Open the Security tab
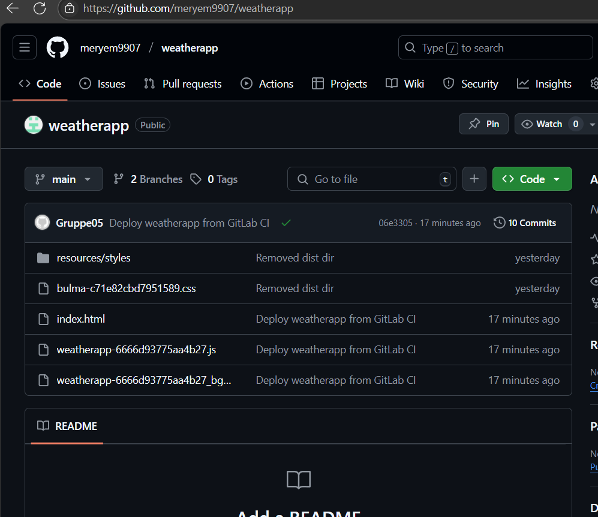 pos(471,84)
